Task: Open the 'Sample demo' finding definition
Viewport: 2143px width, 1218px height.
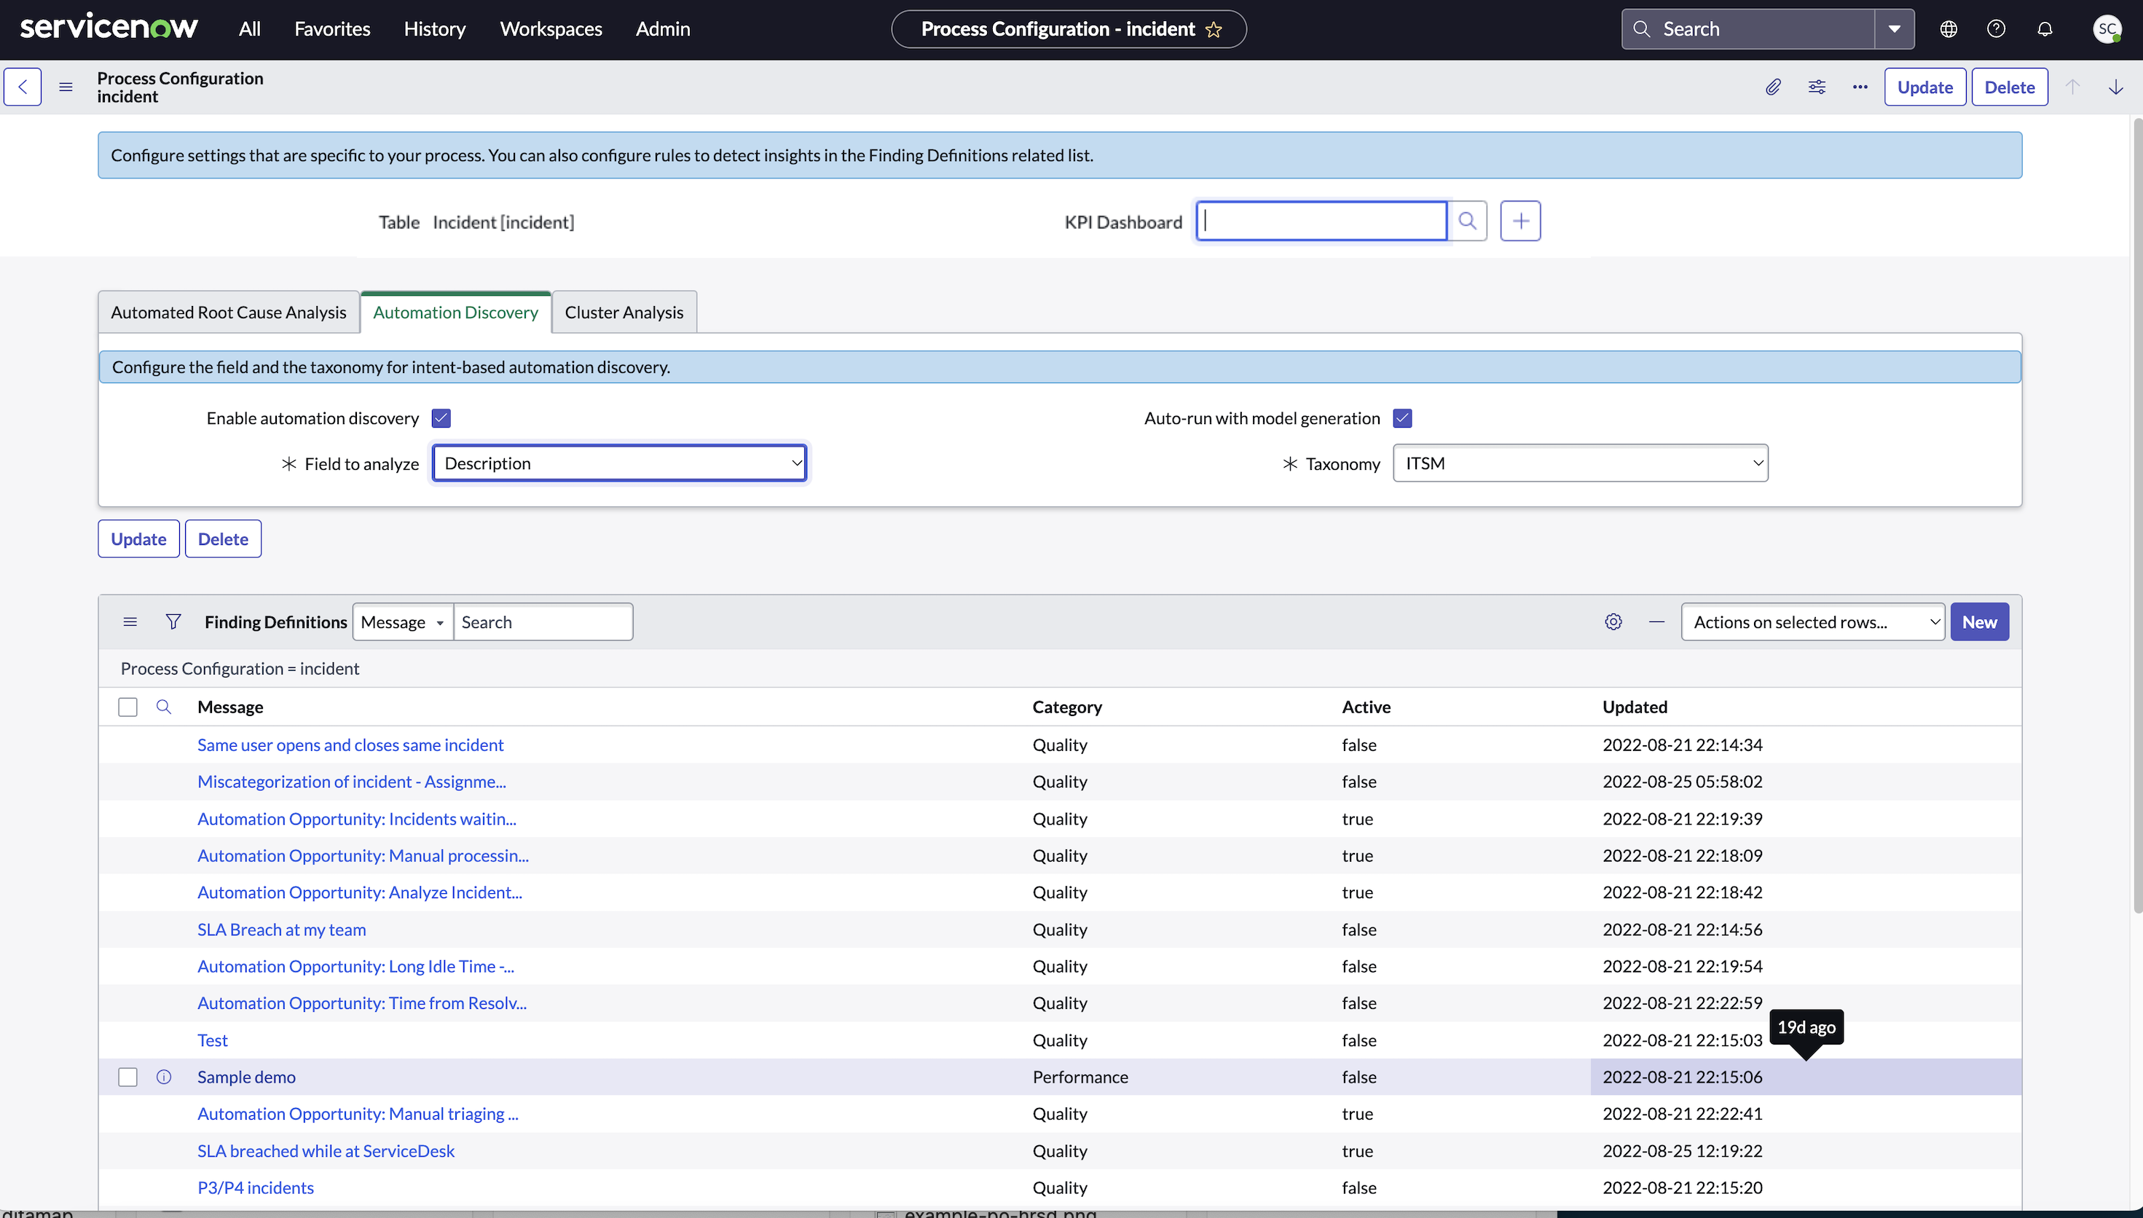Action: [x=247, y=1077]
